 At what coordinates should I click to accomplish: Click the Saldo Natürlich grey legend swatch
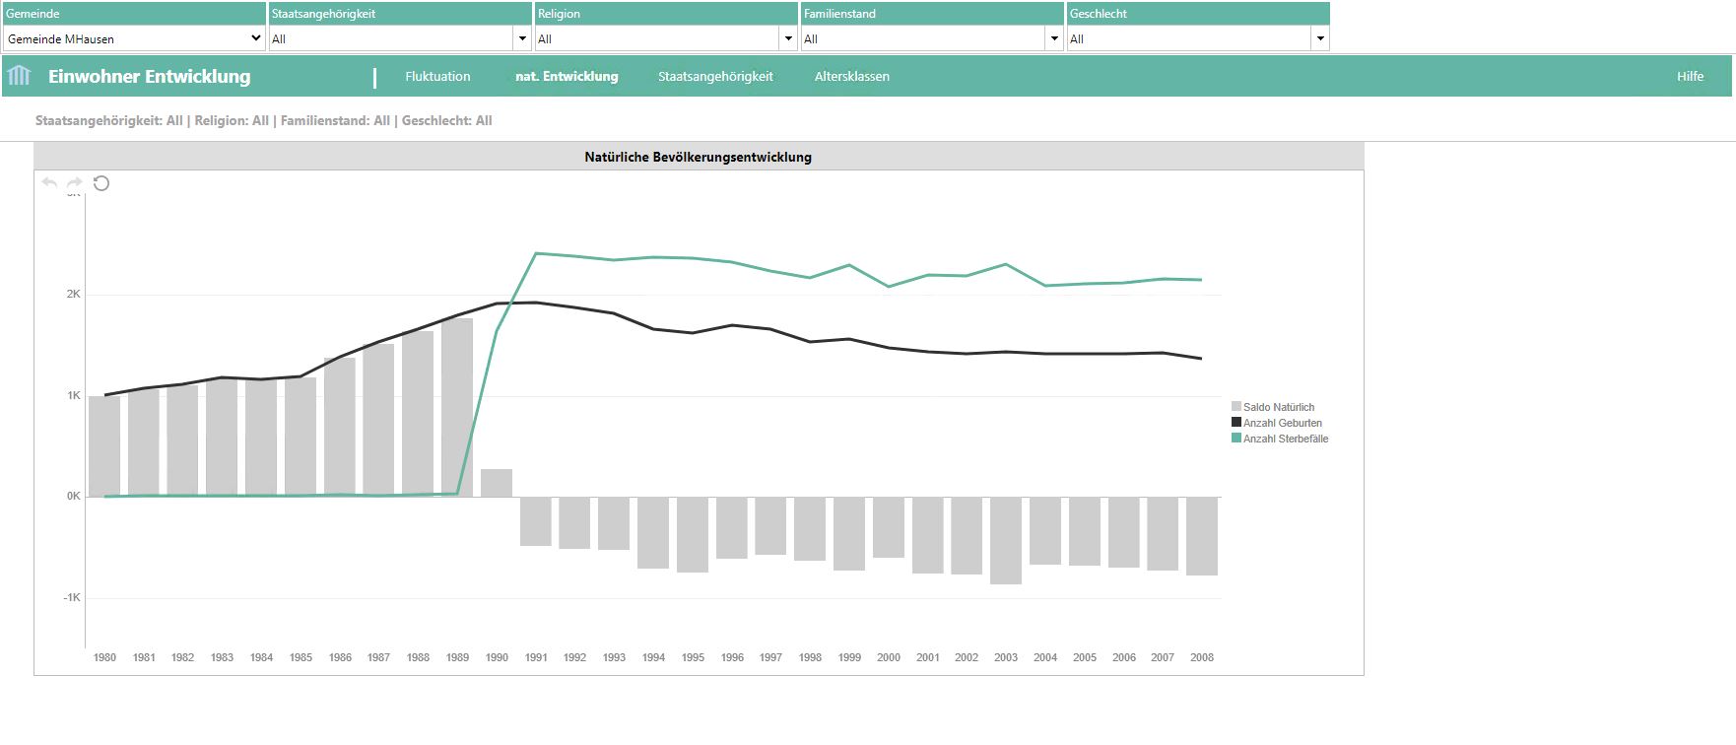[1236, 407]
